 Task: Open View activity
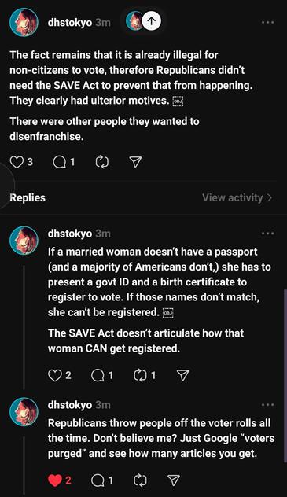237,198
